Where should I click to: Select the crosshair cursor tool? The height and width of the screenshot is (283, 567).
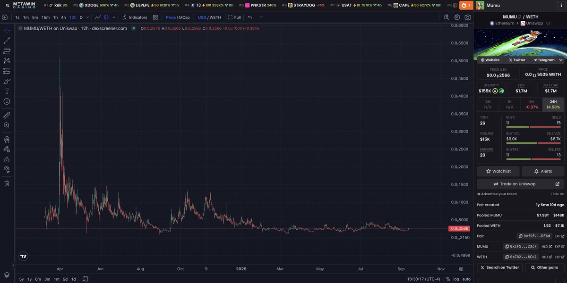[x=7, y=30]
